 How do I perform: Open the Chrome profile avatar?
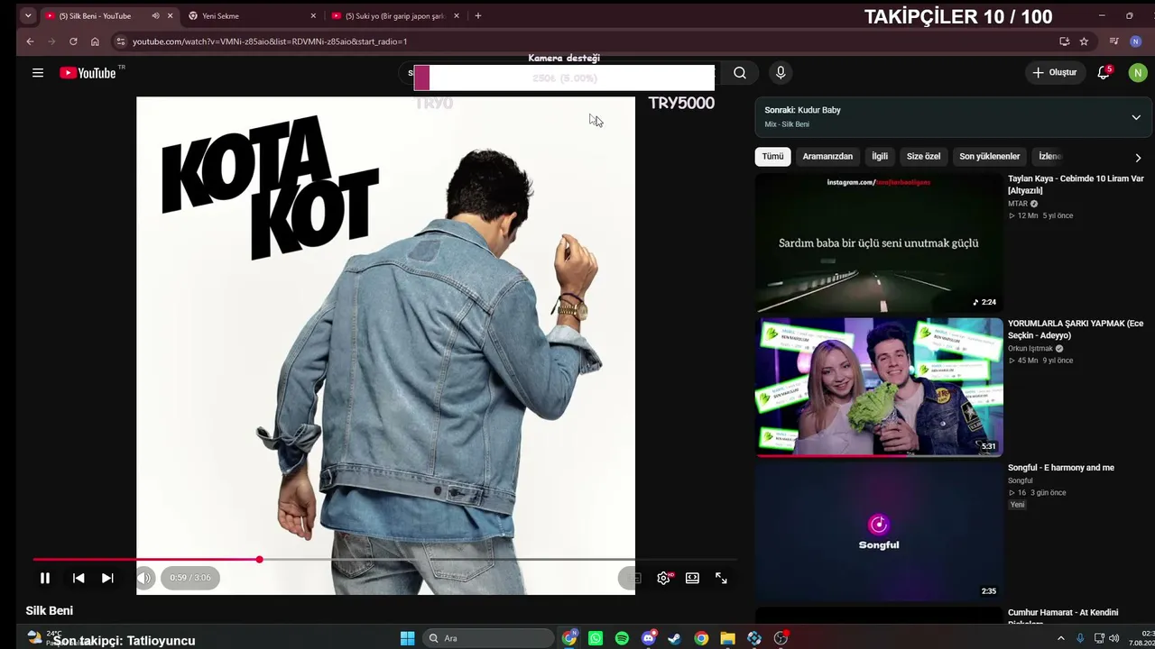[1136, 41]
